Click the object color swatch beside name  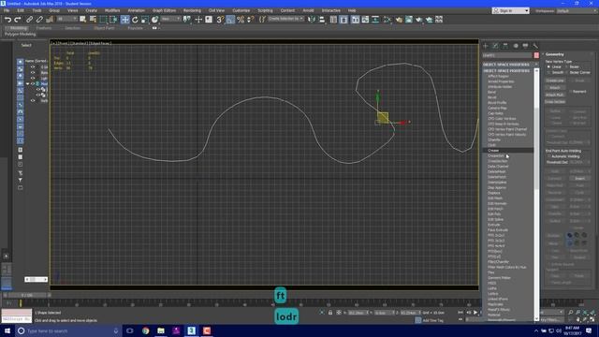pyautogui.click(x=536, y=56)
